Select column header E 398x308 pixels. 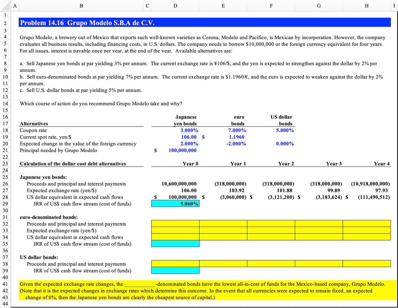223,6
